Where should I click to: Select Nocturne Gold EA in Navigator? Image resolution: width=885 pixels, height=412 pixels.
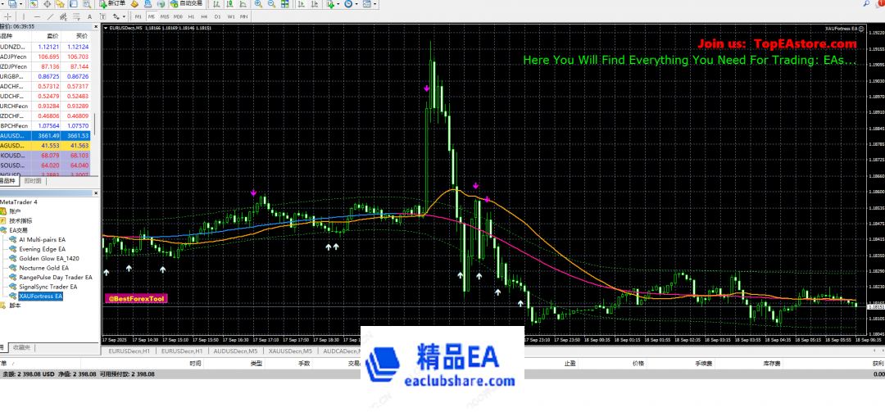44,268
